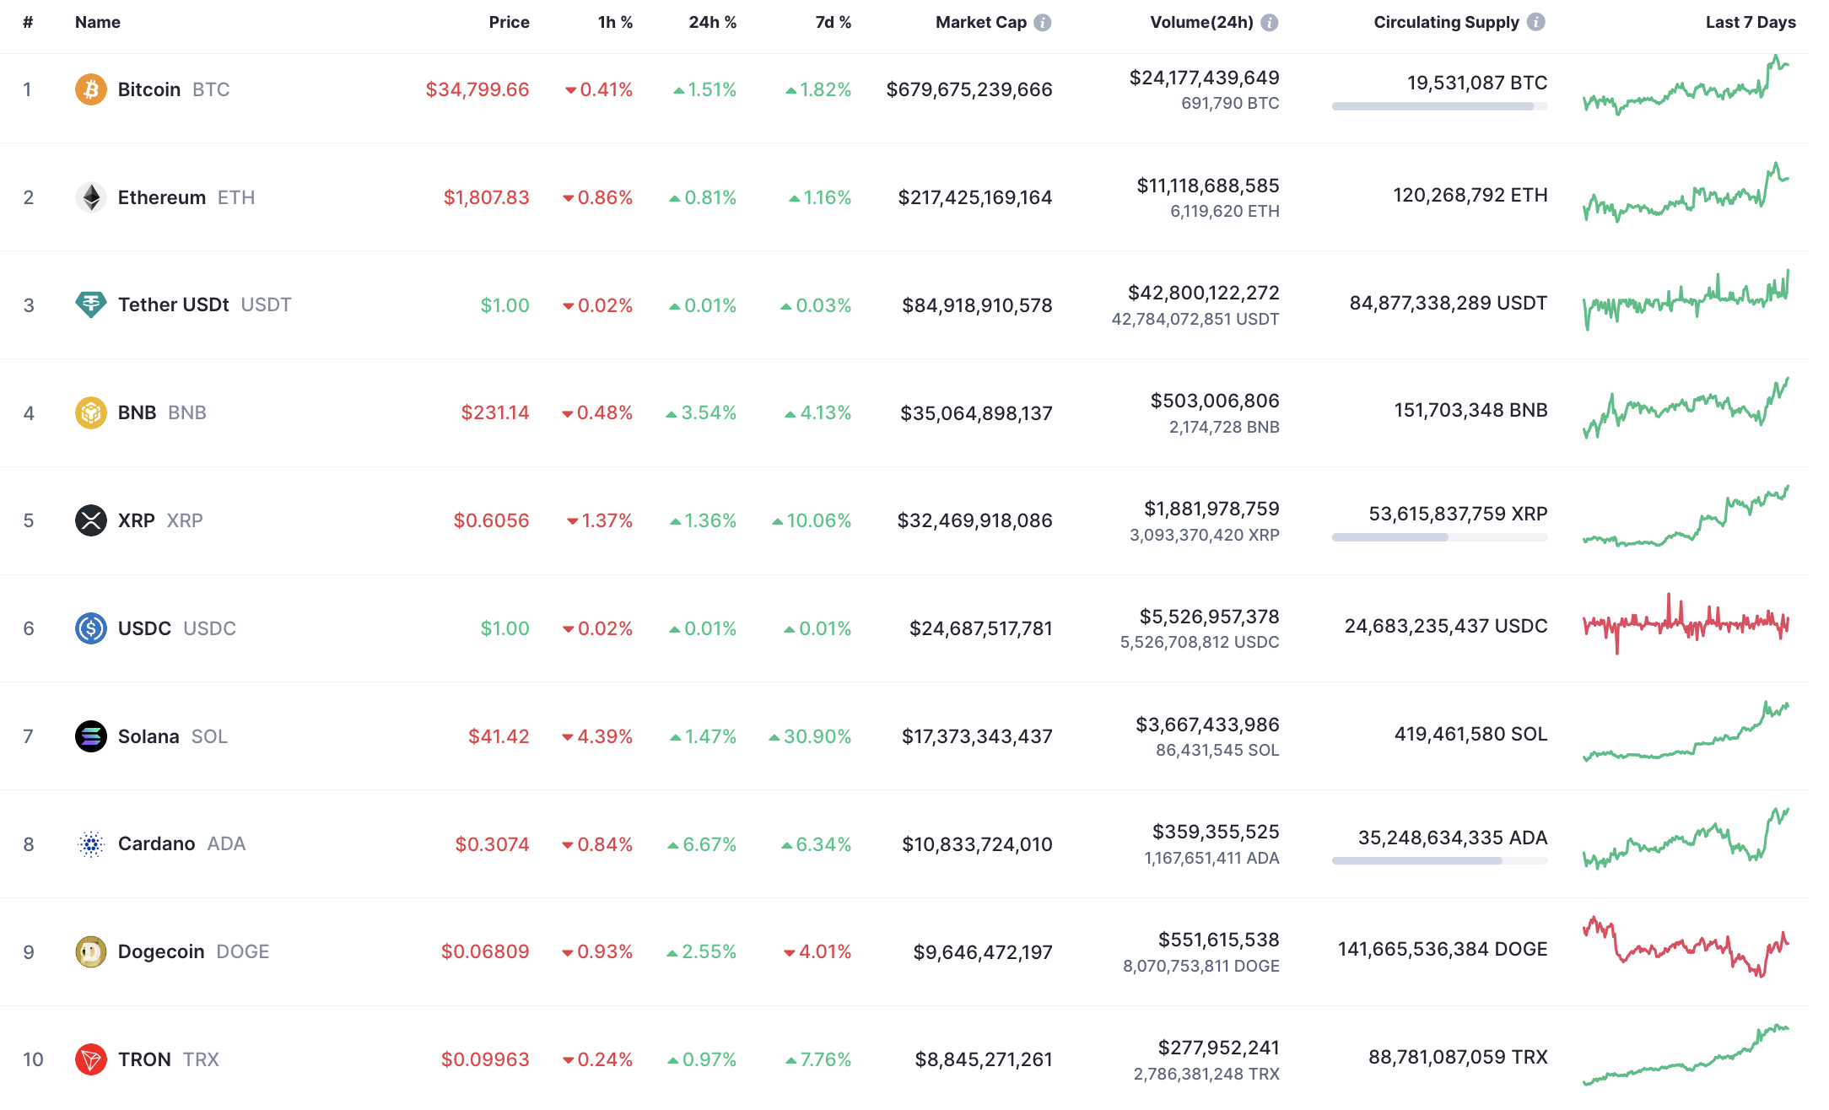Image resolution: width=1829 pixels, height=1110 pixels.
Task: Open Solana's last 7 days sparkline chart
Action: pos(1686,732)
